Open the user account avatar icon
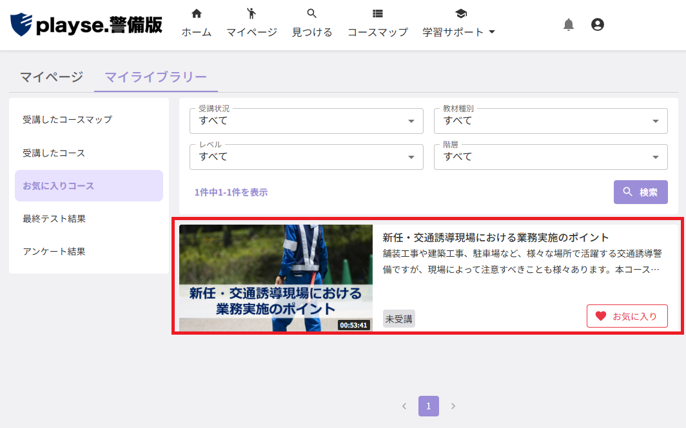This screenshot has width=686, height=428. coord(597,24)
